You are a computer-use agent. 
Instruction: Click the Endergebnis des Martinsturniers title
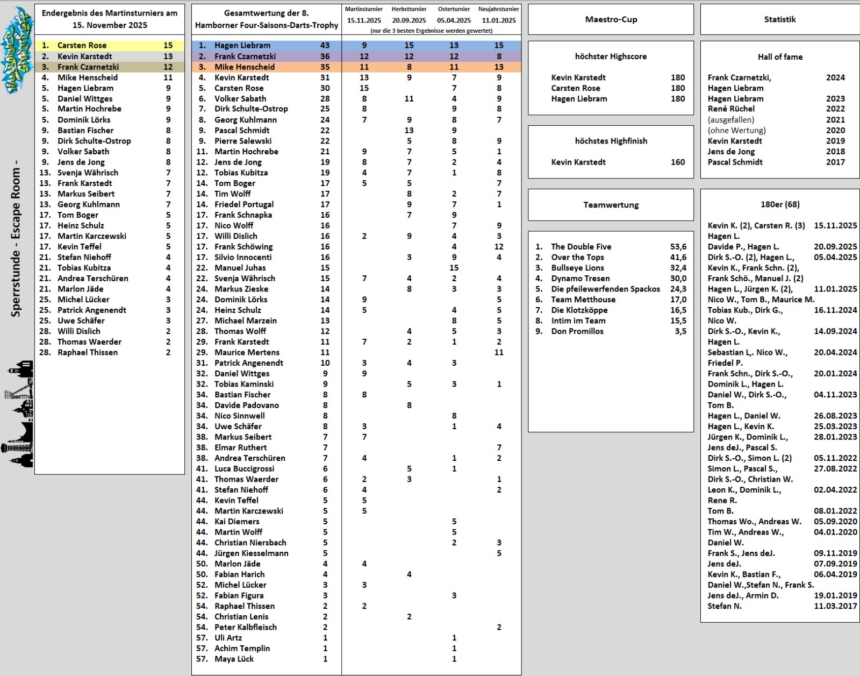110,19
